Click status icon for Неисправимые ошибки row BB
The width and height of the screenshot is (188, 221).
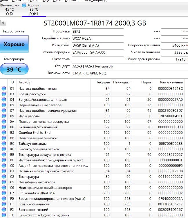[x=4, y=138]
